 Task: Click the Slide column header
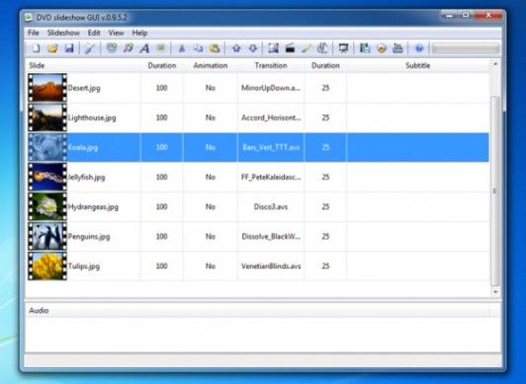click(83, 65)
